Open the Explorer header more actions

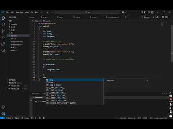pos(26,17)
